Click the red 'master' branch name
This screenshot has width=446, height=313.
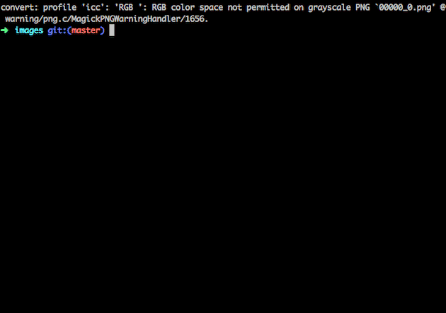coord(86,30)
